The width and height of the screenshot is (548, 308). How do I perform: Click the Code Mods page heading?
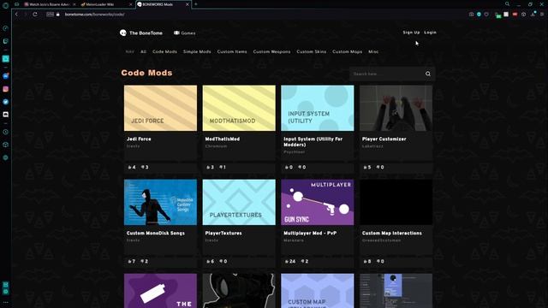[146, 73]
